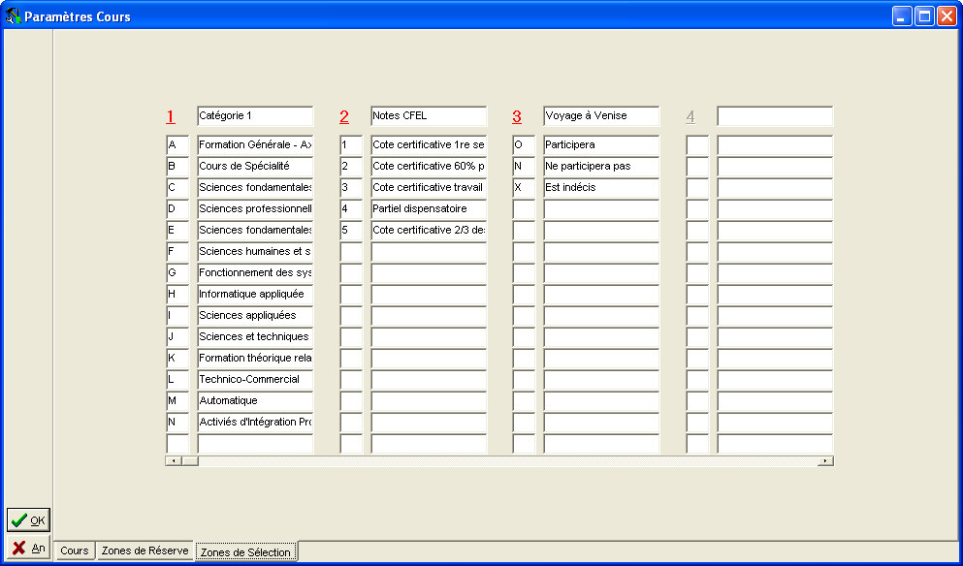Click the code field containing X

click(x=524, y=188)
